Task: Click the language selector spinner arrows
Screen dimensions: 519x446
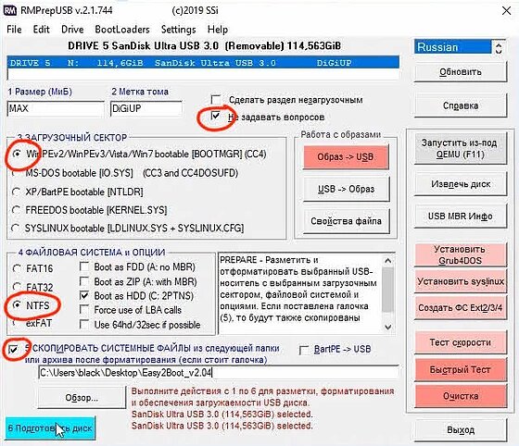Action: coord(499,47)
